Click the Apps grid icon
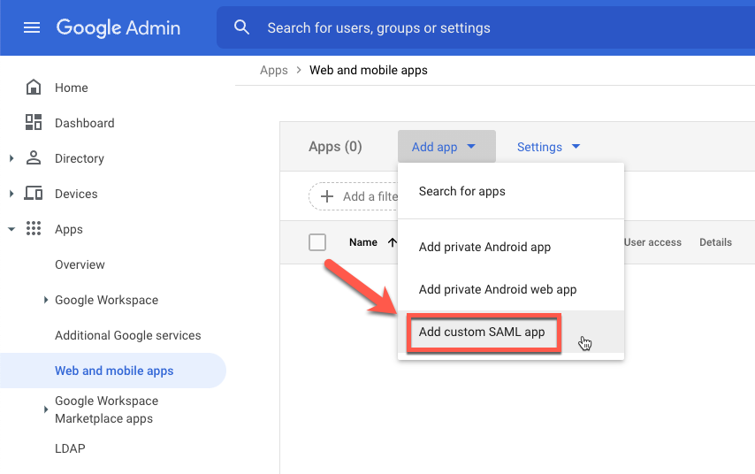This screenshot has height=474, width=755. pyautogui.click(x=34, y=228)
